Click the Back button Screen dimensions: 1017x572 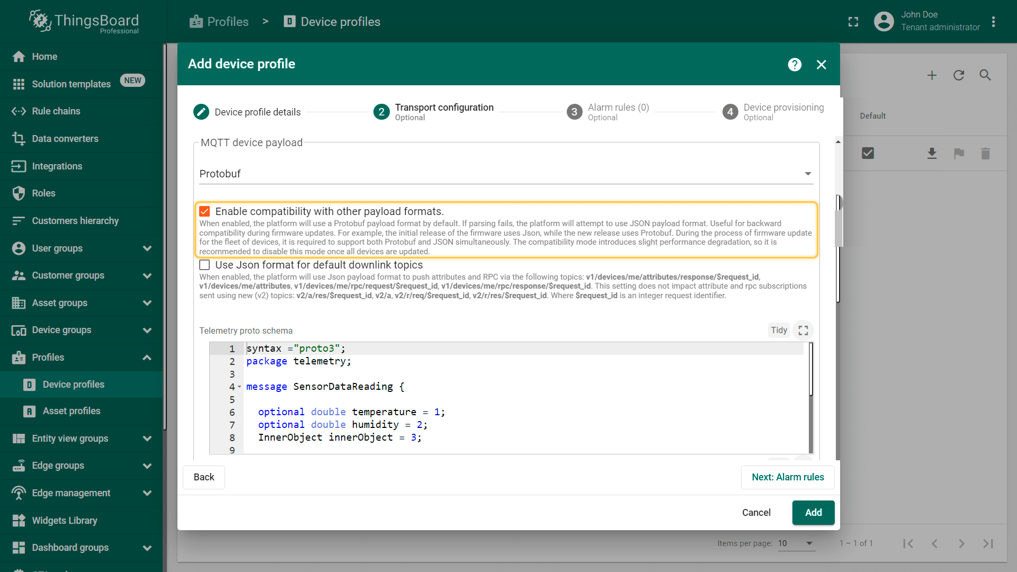coord(204,477)
